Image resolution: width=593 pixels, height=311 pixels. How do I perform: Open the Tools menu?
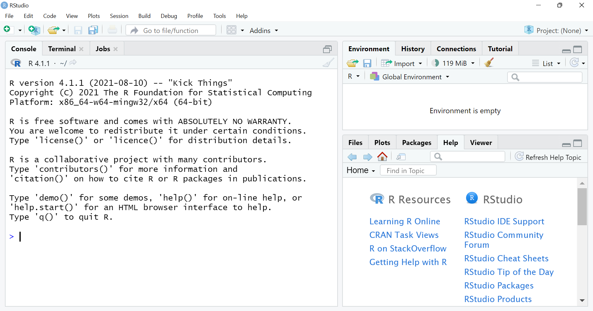[x=219, y=16]
